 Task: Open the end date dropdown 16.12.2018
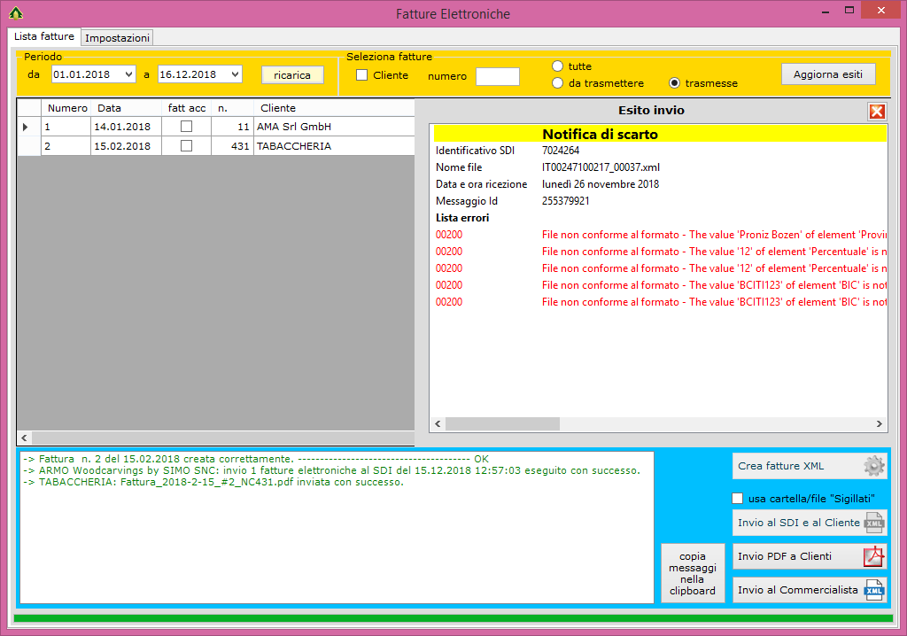pyautogui.click(x=235, y=75)
